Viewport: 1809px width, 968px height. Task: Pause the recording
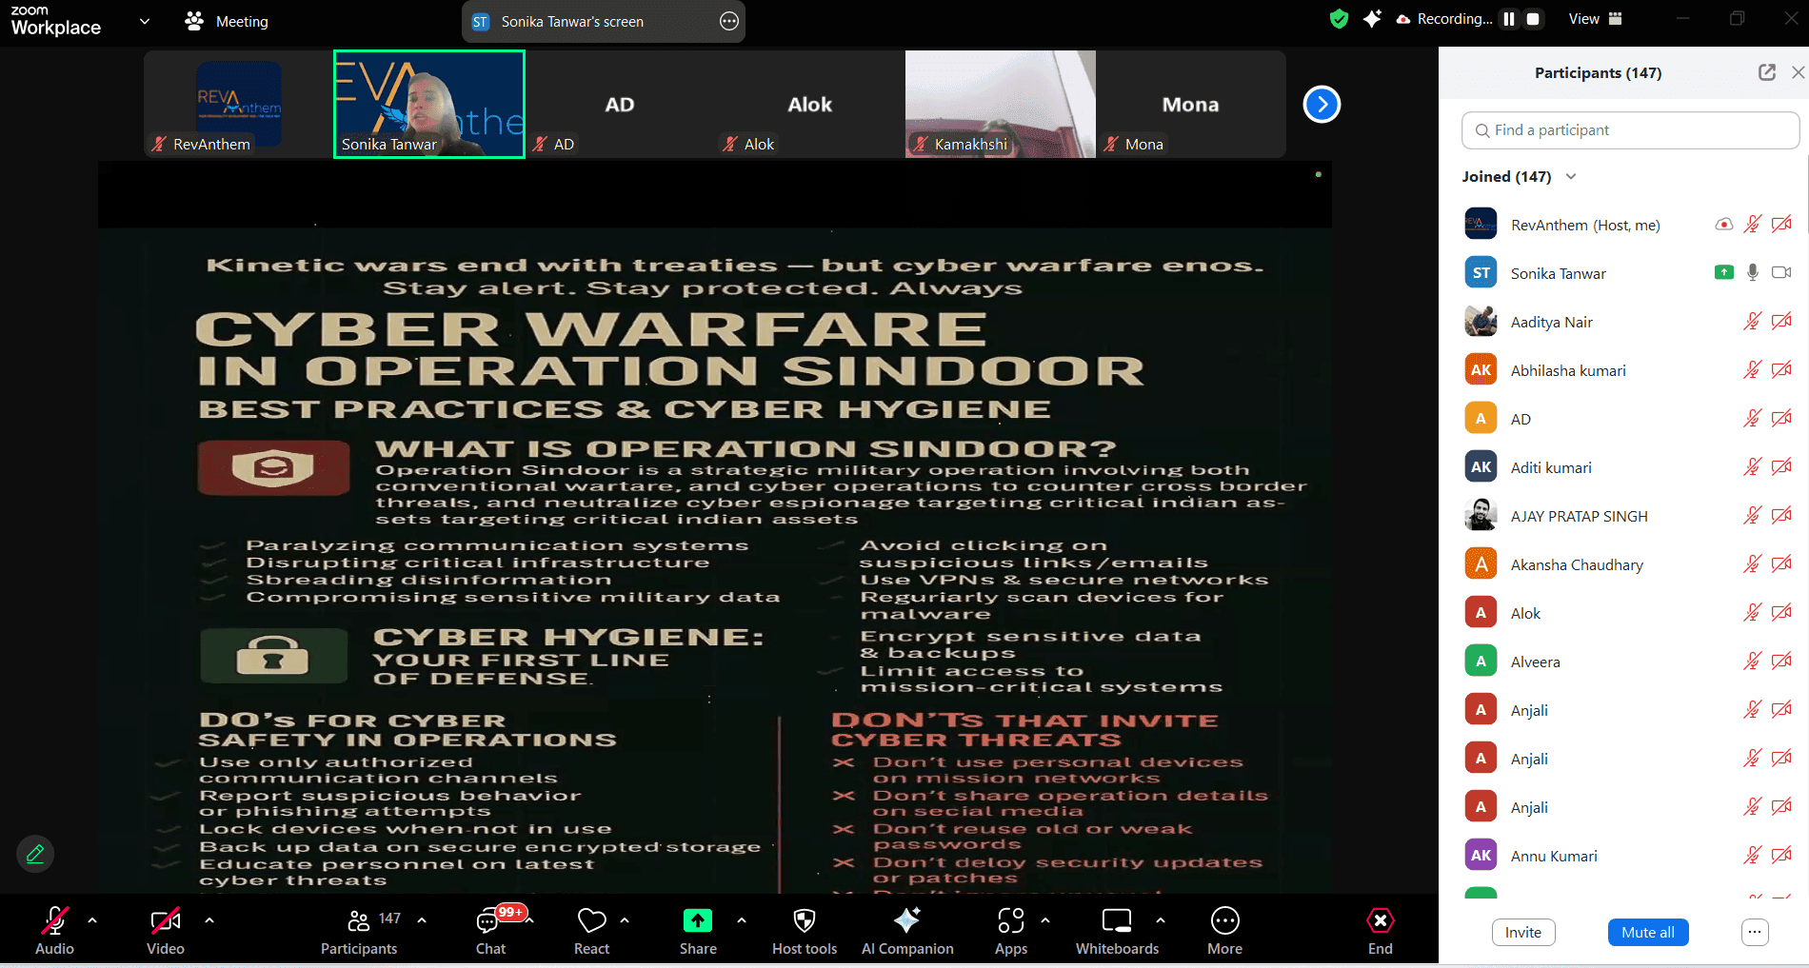[1509, 19]
